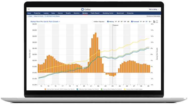Viewport: 188px width, 105px height.
Task: Click the yellow Asking Rent United States swatch
Action: (x=124, y=89)
